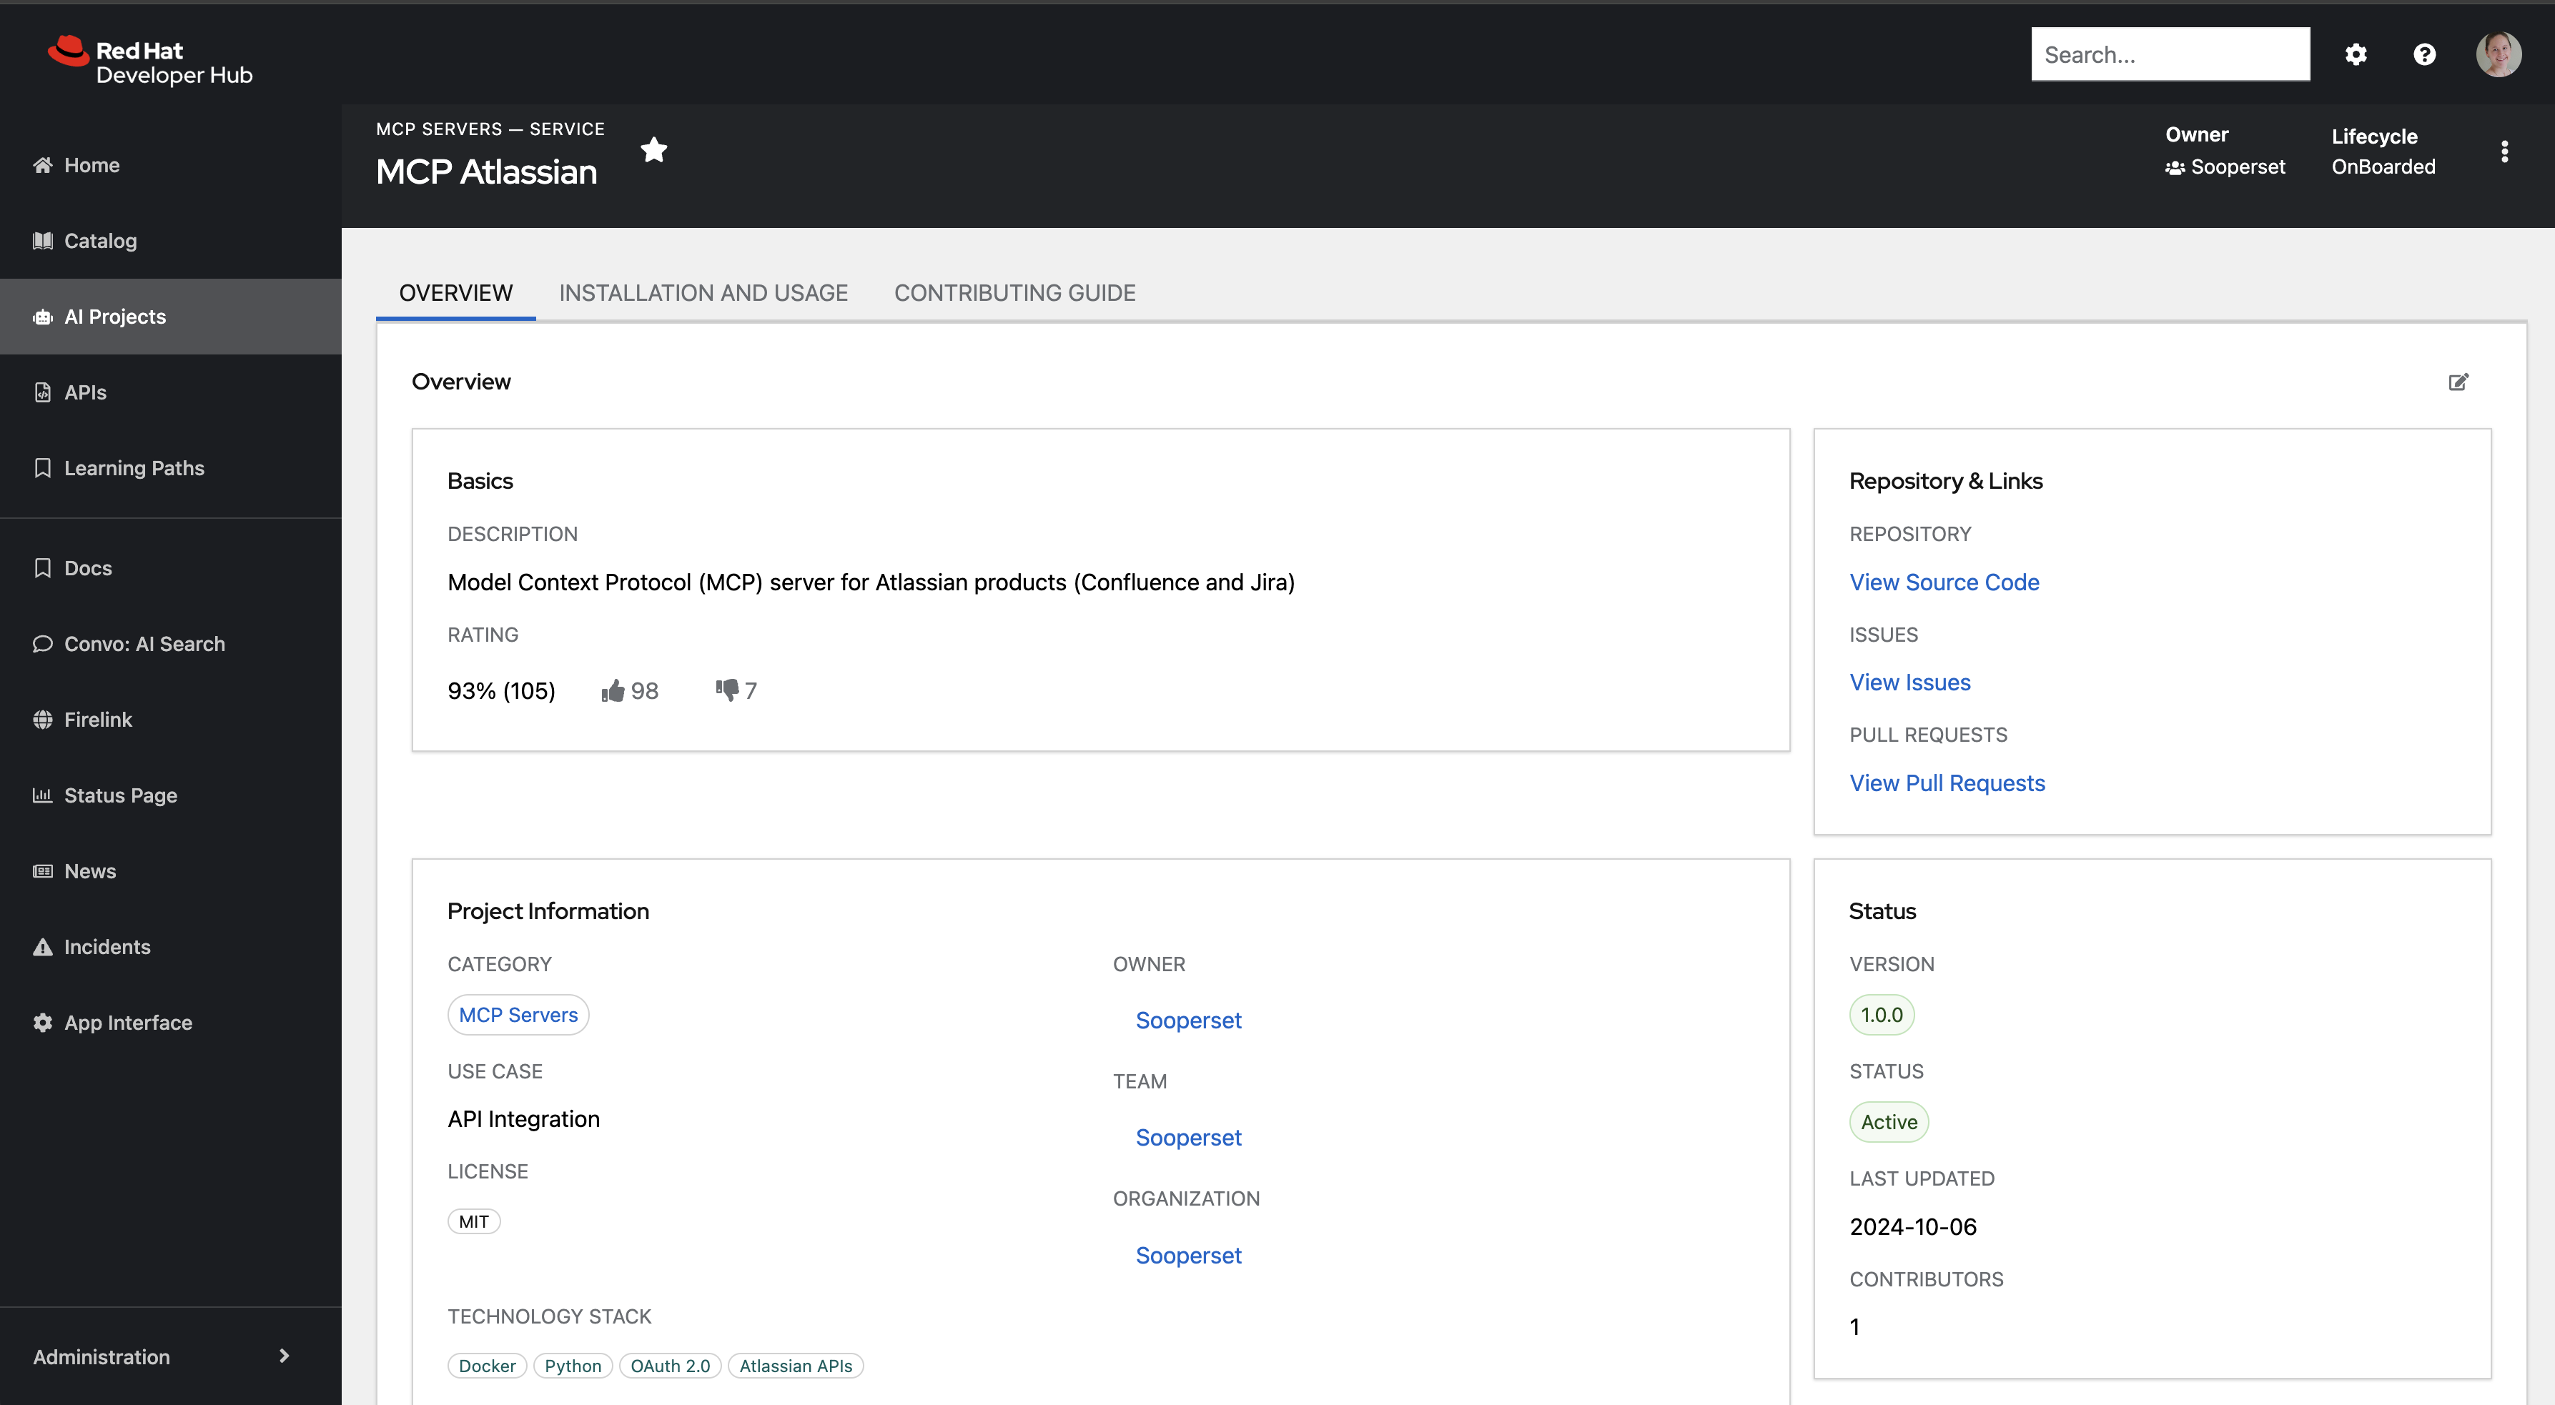The width and height of the screenshot is (2555, 1405).
Task: Click the Red Hat Developer Hub logo
Action: point(151,61)
